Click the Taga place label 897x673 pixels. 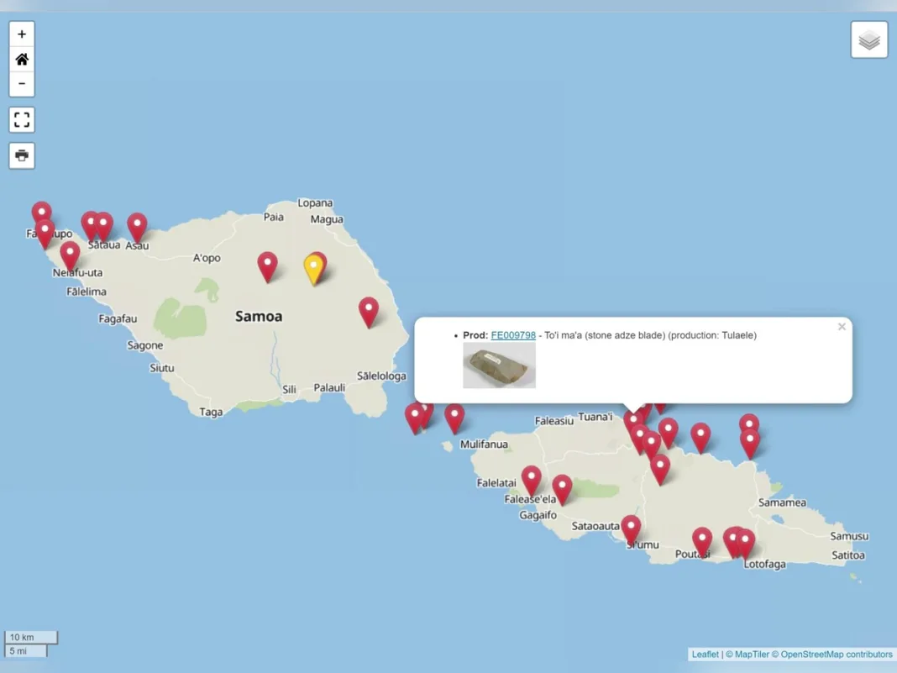pos(211,412)
